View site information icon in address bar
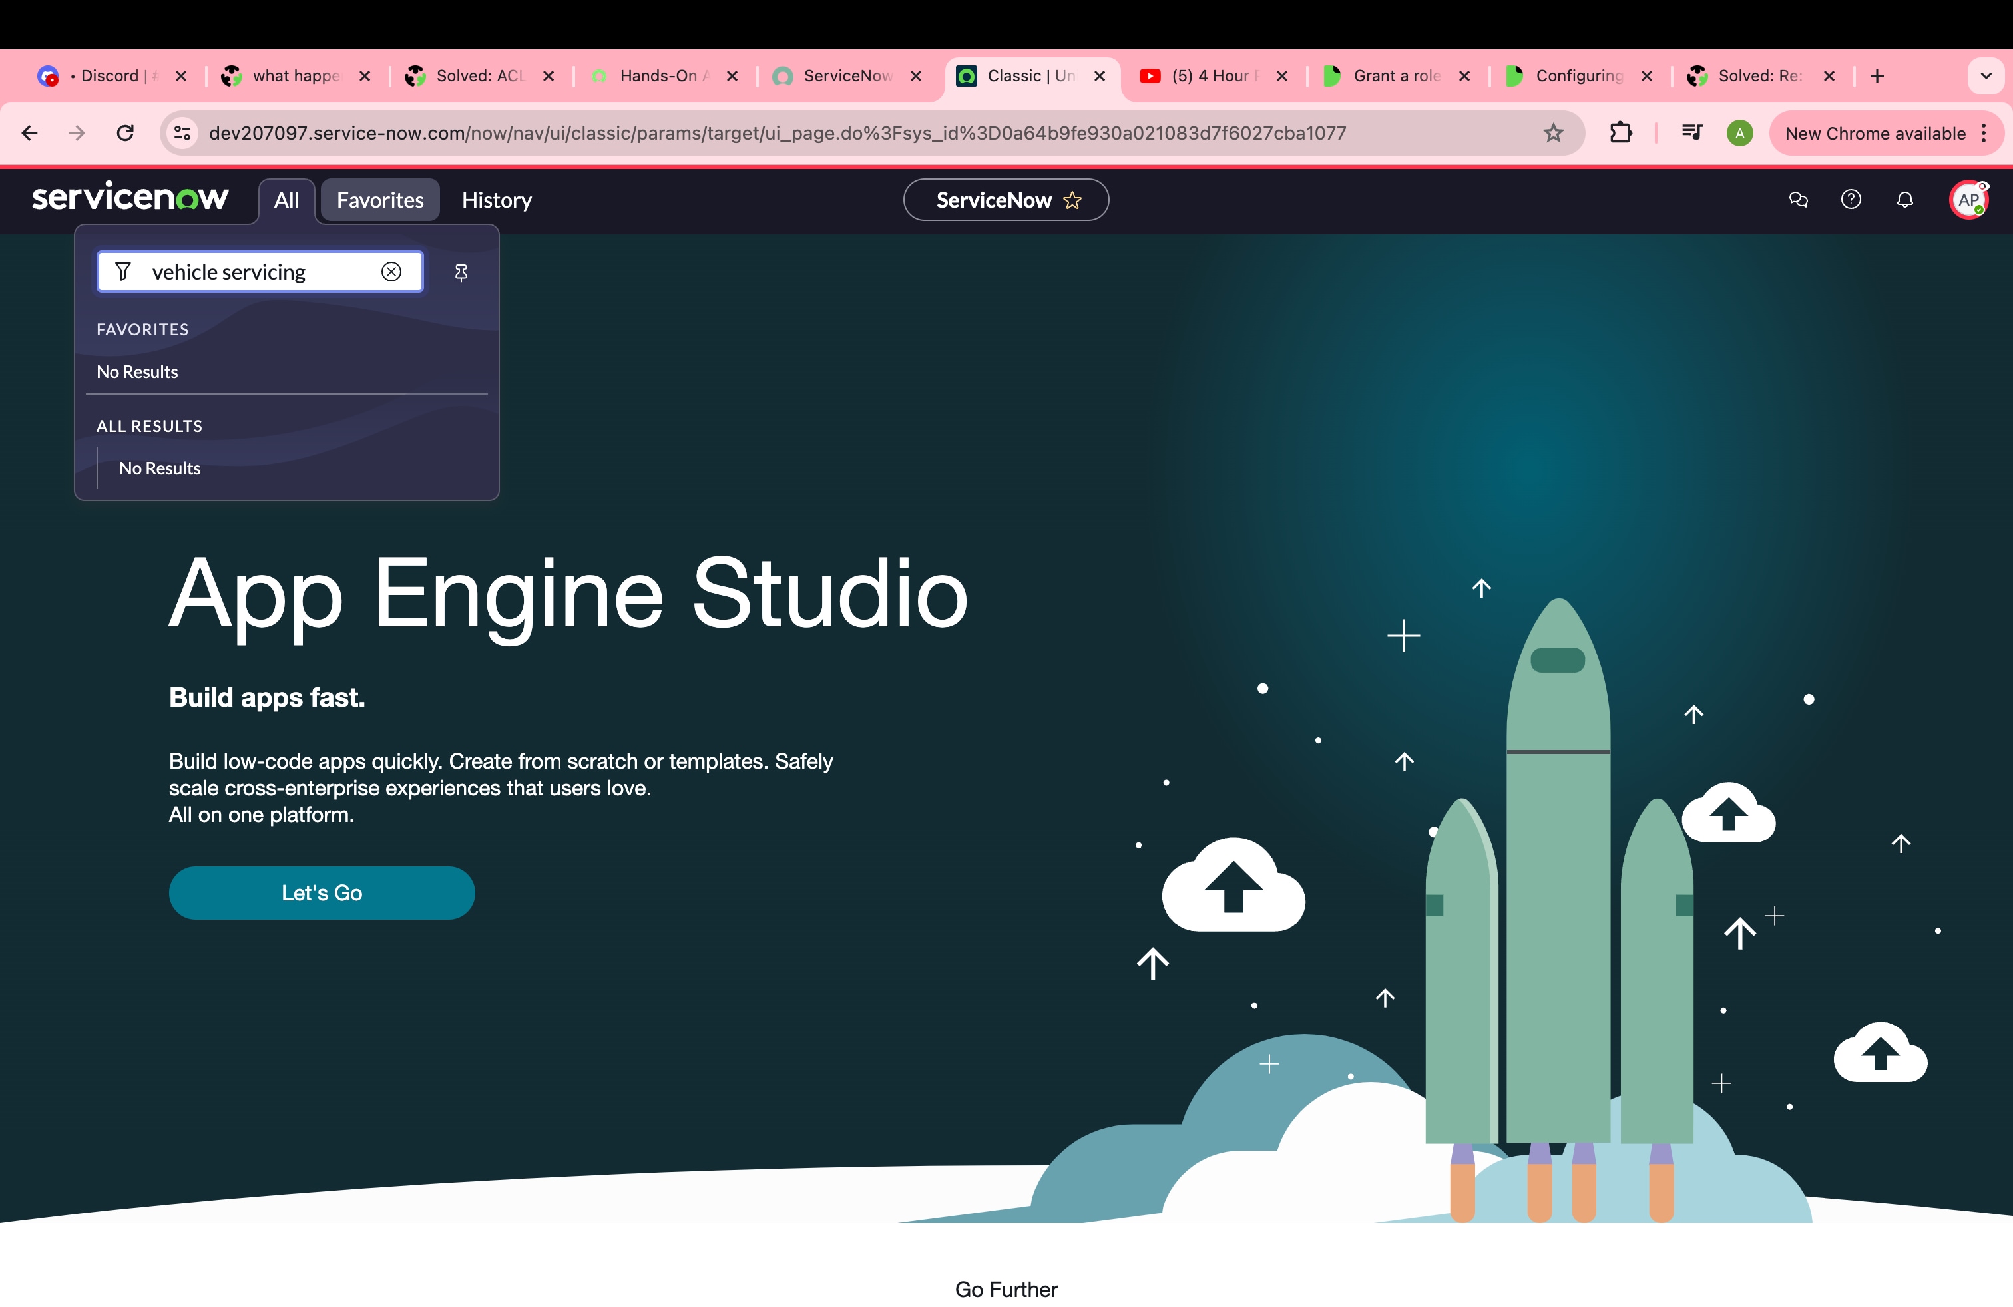 pos(182,132)
